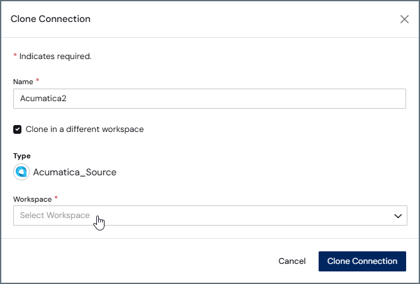Click the Type heading label
Screen dimensions: 420x284
[x=22, y=156]
